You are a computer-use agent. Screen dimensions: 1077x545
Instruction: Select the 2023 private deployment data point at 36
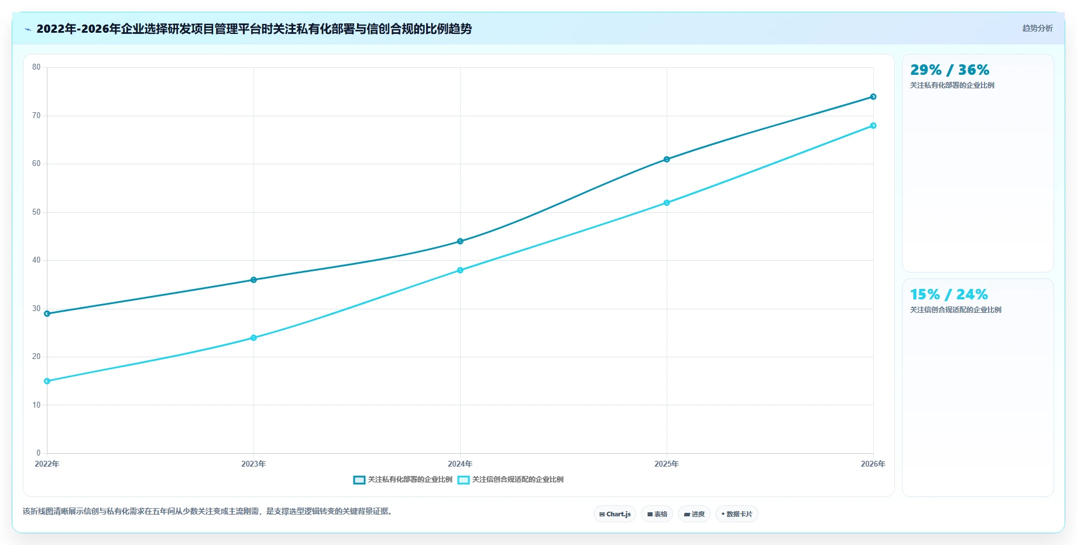tap(253, 280)
